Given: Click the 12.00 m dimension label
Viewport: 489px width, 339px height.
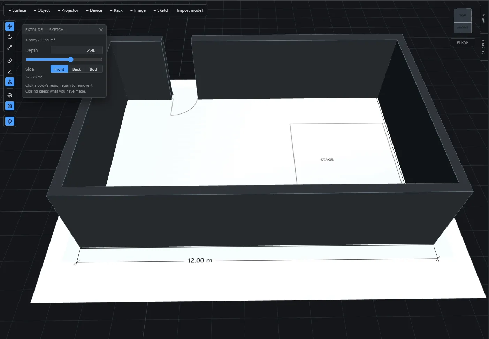Looking at the screenshot, I should [x=200, y=260].
